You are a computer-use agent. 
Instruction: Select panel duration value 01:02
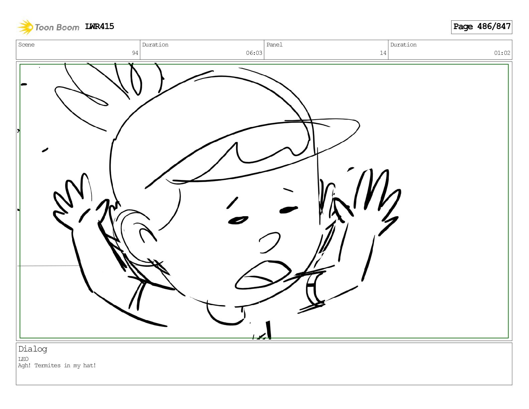coord(502,53)
